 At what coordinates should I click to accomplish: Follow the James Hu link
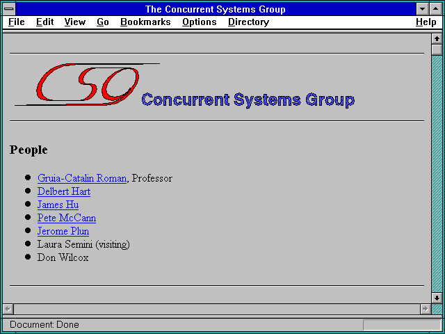pyautogui.click(x=58, y=205)
